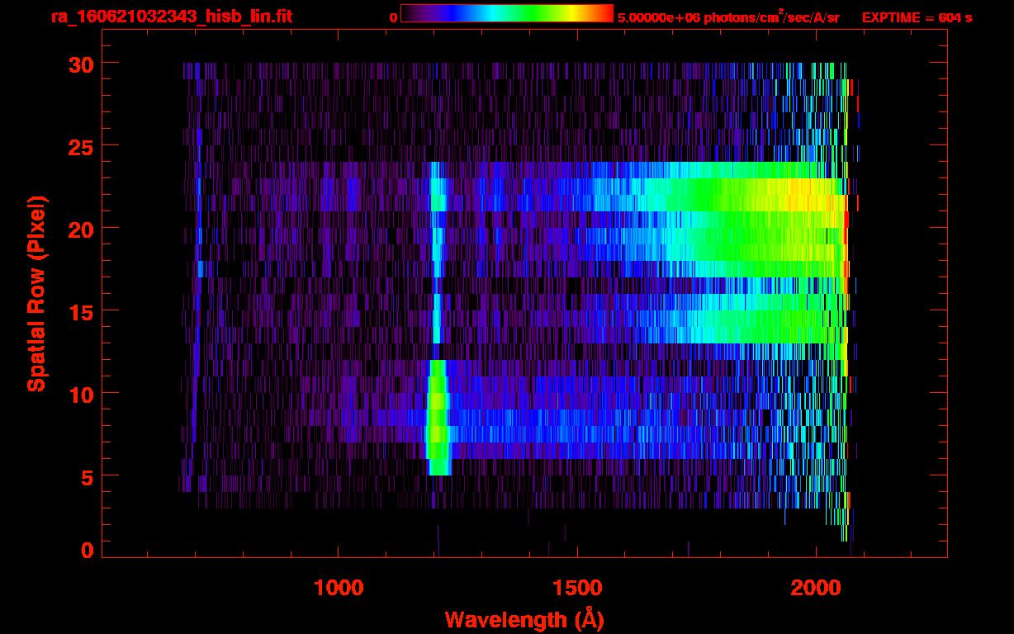The width and height of the screenshot is (1014, 634).
Task: Click the EXPTIME = 604 s text
Action: pyautogui.click(x=917, y=17)
